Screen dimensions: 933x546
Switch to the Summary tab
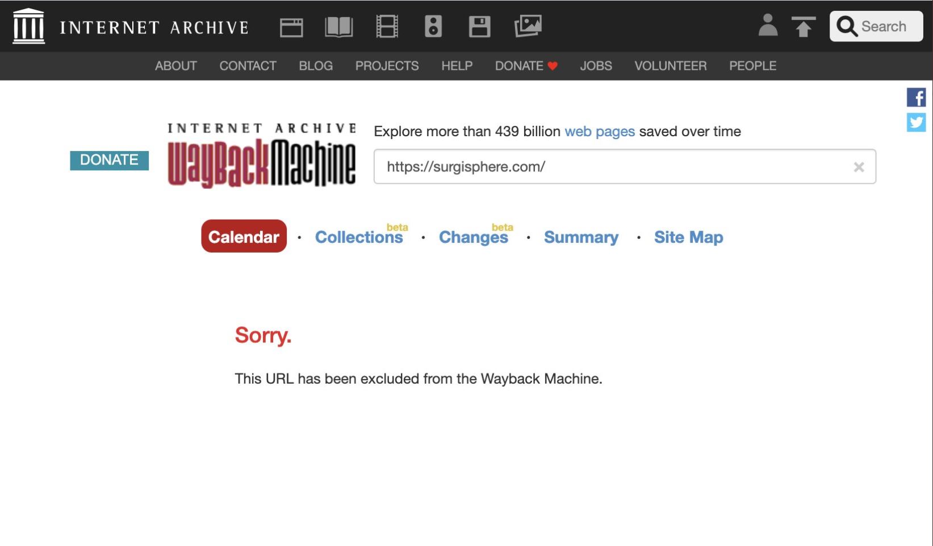click(581, 237)
